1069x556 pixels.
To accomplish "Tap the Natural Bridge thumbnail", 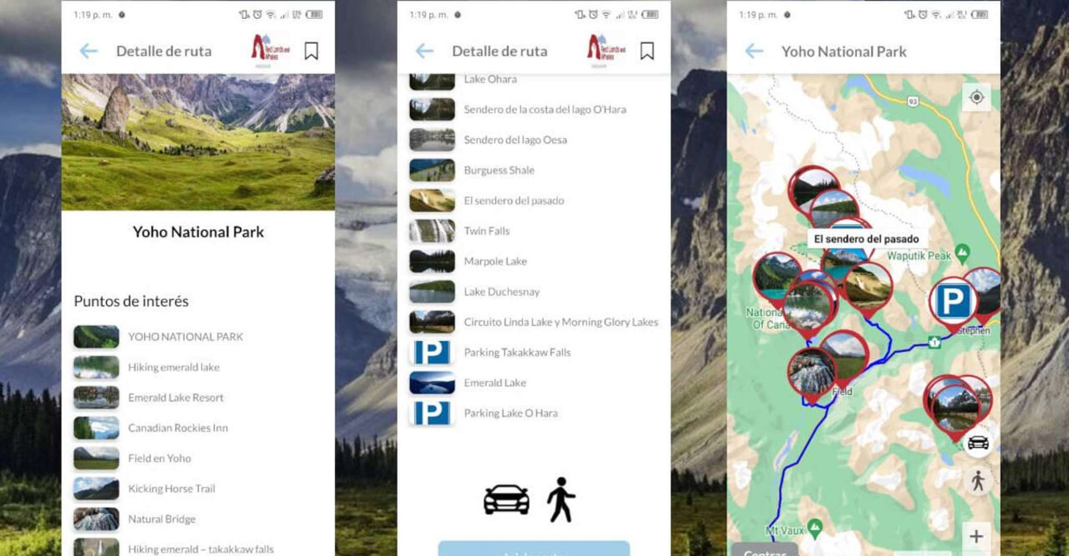I will [96, 519].
